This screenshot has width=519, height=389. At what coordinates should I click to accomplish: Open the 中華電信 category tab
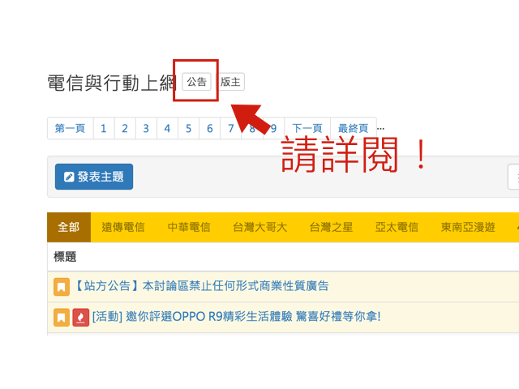189,227
